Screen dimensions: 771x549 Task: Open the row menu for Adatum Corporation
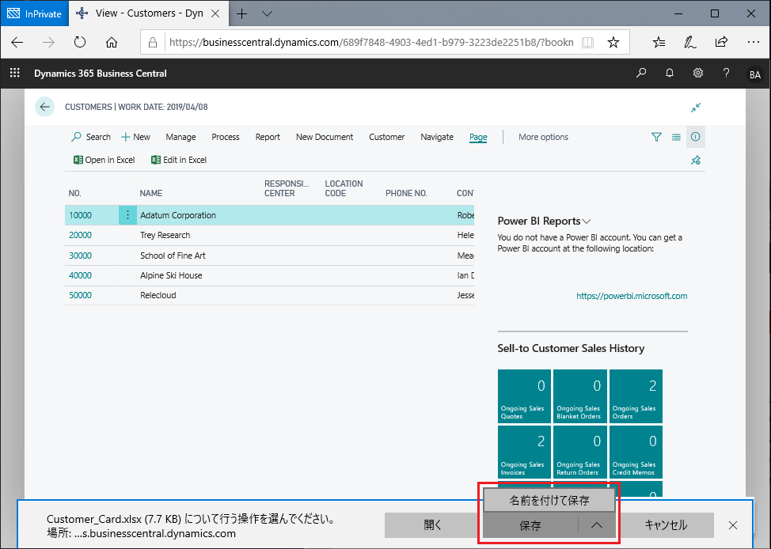pyautogui.click(x=127, y=215)
